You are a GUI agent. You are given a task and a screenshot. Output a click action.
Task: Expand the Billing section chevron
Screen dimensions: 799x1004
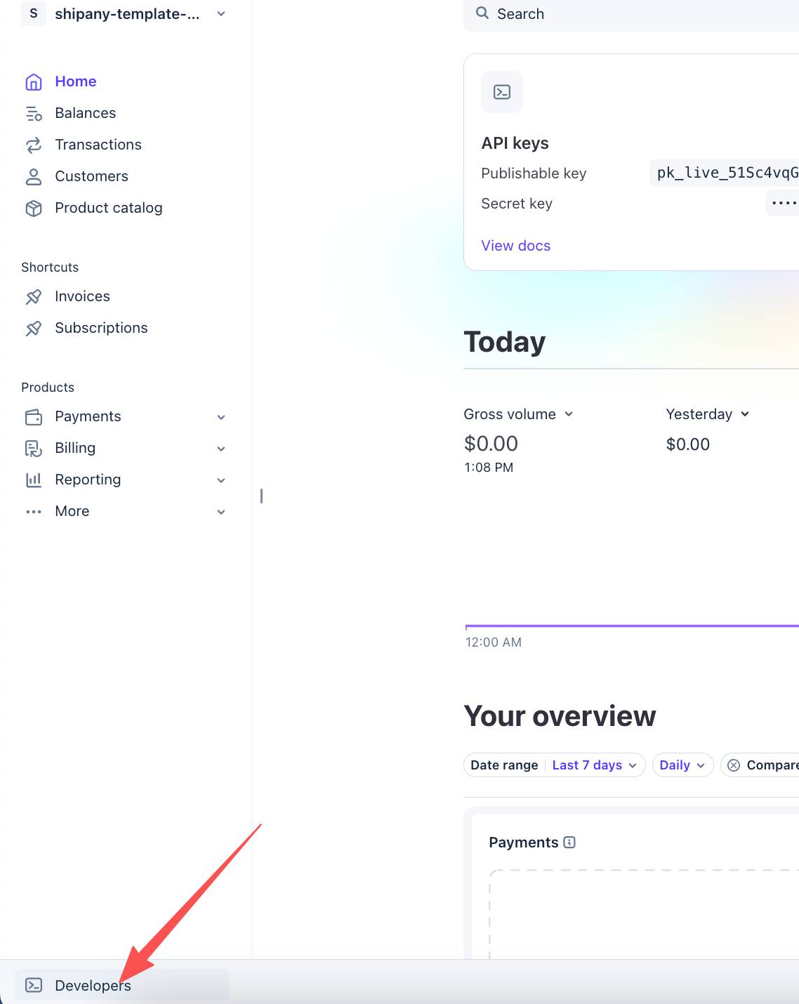[221, 449]
